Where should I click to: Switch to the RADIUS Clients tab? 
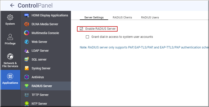(122, 17)
